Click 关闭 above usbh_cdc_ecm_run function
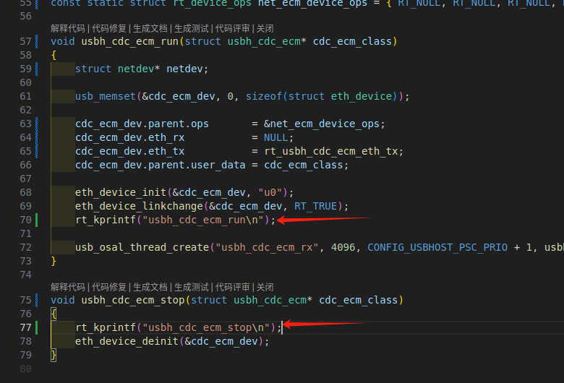 click(265, 28)
